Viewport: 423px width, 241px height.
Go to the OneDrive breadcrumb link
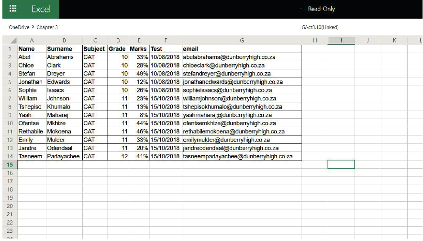click(19, 27)
